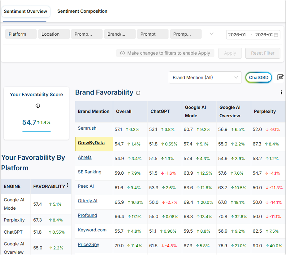
Task: Click the info icon under Your Favorability Score
Action: point(38,106)
